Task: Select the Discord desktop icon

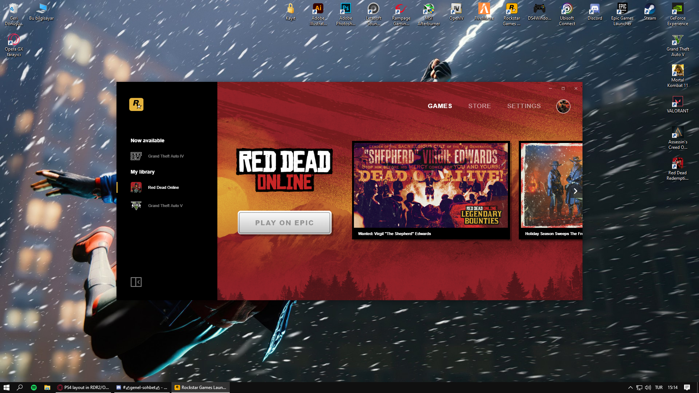Action: click(595, 12)
